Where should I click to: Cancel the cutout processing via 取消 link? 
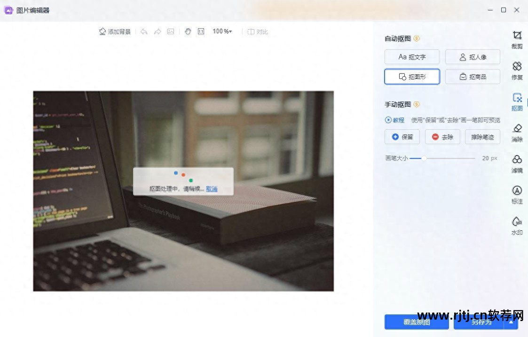click(212, 189)
